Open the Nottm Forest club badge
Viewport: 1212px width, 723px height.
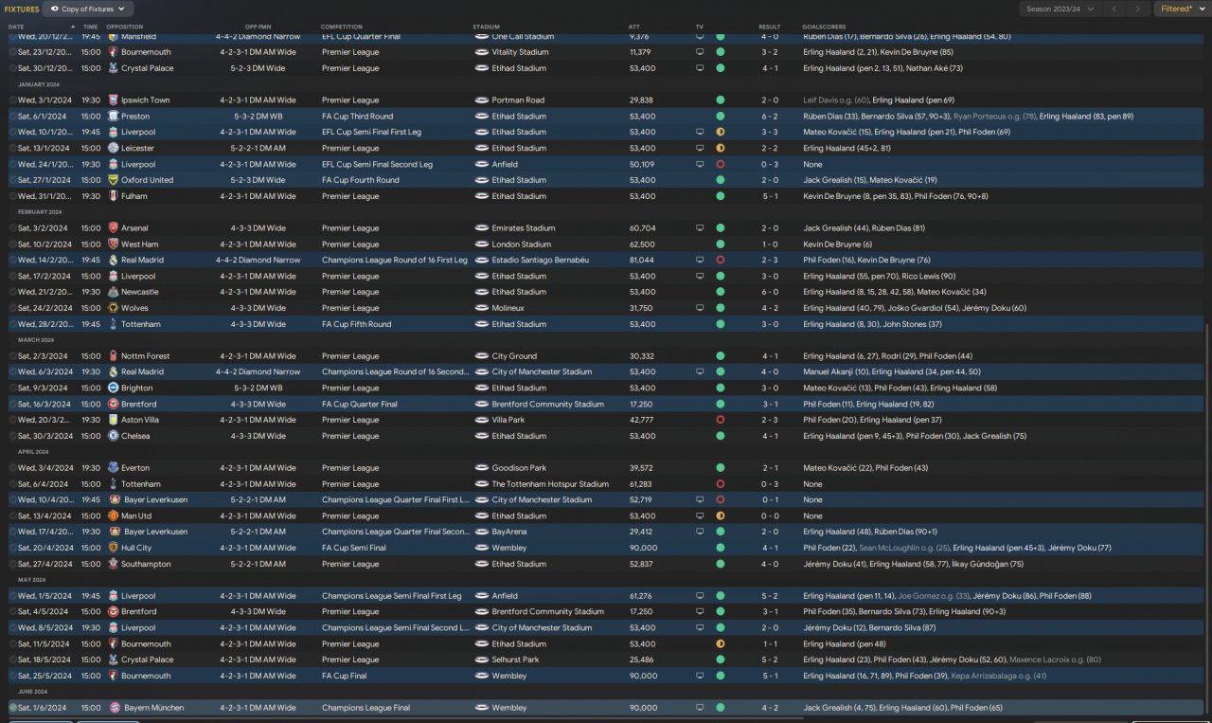(x=113, y=356)
